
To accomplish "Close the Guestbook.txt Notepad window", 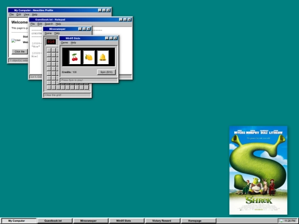I will pos(129,19).
